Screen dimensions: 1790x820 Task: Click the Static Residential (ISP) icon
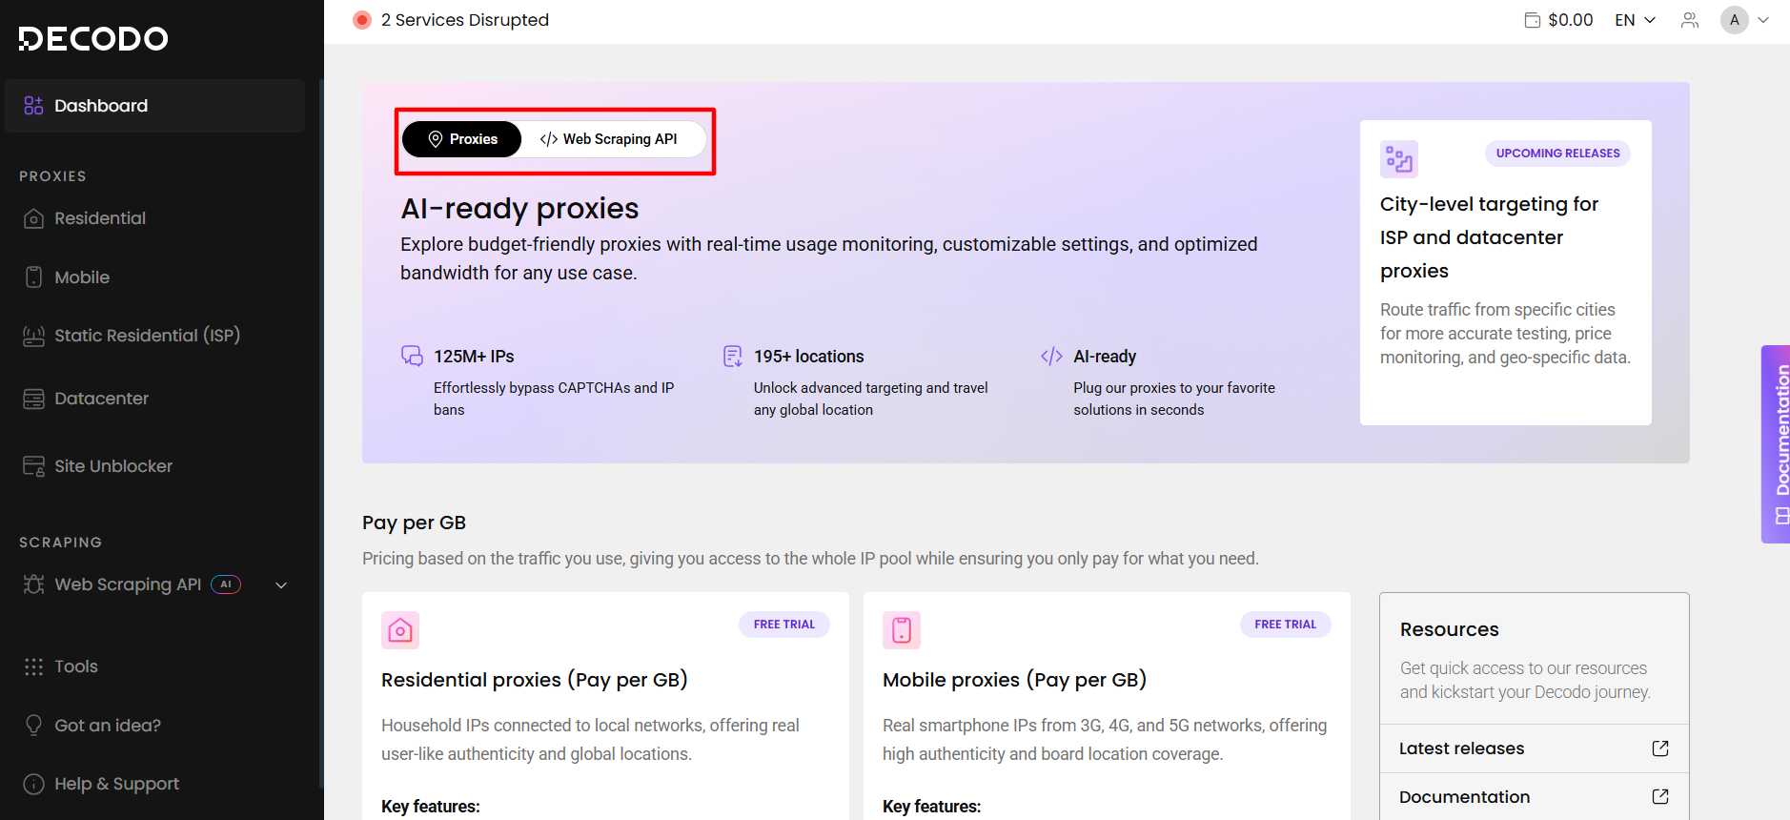click(33, 336)
